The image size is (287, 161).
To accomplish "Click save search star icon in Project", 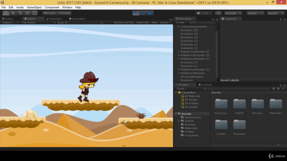I will click(283, 89).
